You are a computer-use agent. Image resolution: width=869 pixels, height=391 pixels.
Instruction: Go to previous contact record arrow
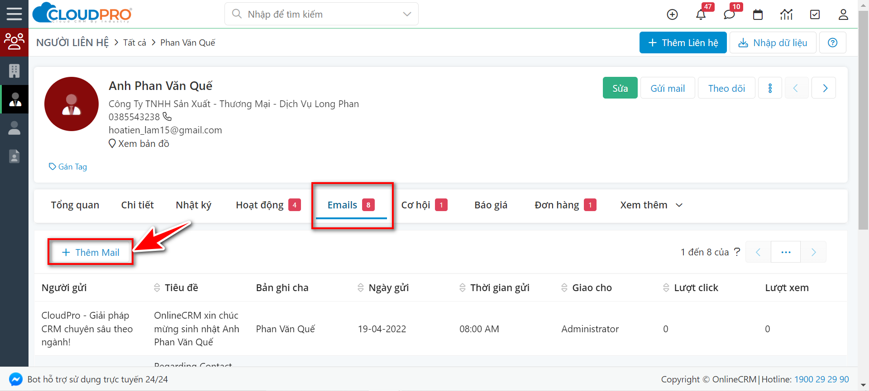pos(796,88)
